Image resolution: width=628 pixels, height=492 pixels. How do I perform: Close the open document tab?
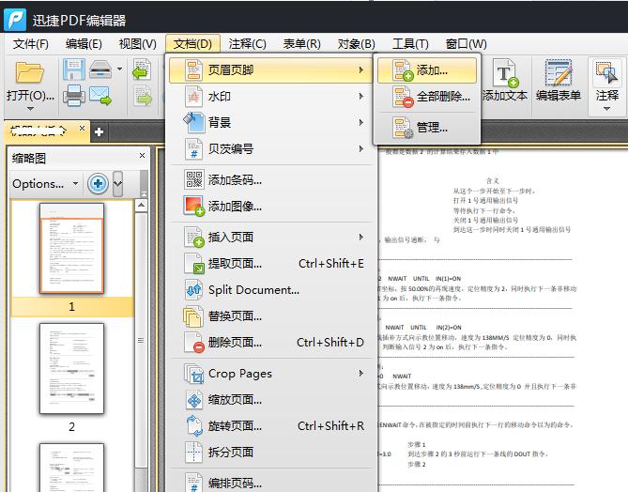click(x=82, y=129)
